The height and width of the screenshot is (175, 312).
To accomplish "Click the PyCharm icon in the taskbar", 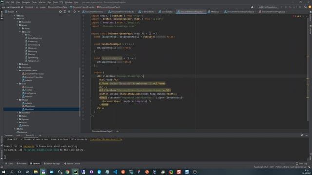I will [x=75, y=172].
